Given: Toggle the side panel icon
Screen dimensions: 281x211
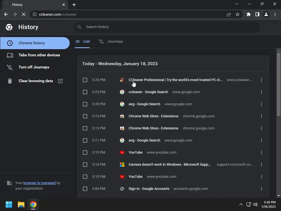Looking at the screenshot, I should (x=257, y=14).
